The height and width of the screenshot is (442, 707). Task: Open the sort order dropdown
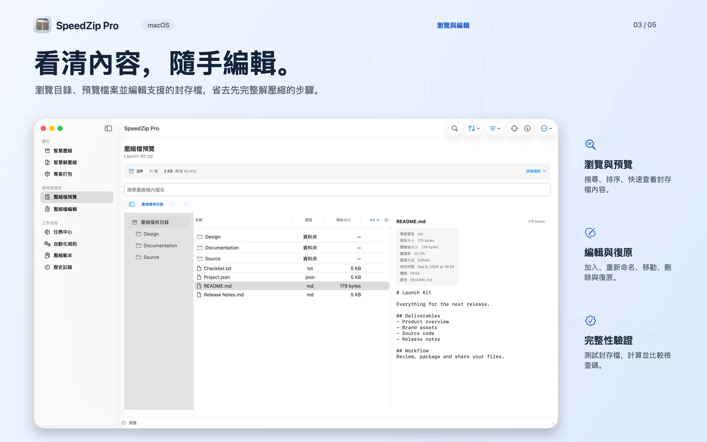pos(474,129)
